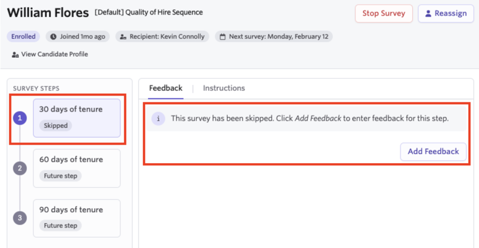479x248 pixels.
Task: Click Future step badge under 60 days
Action: [61, 176]
